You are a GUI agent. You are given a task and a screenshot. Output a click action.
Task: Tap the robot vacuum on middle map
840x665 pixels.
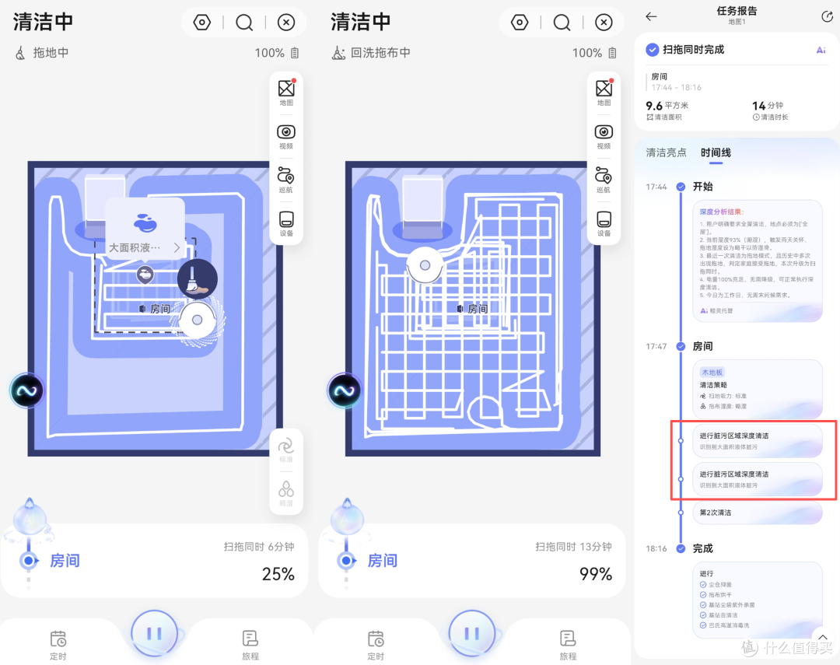click(x=425, y=265)
